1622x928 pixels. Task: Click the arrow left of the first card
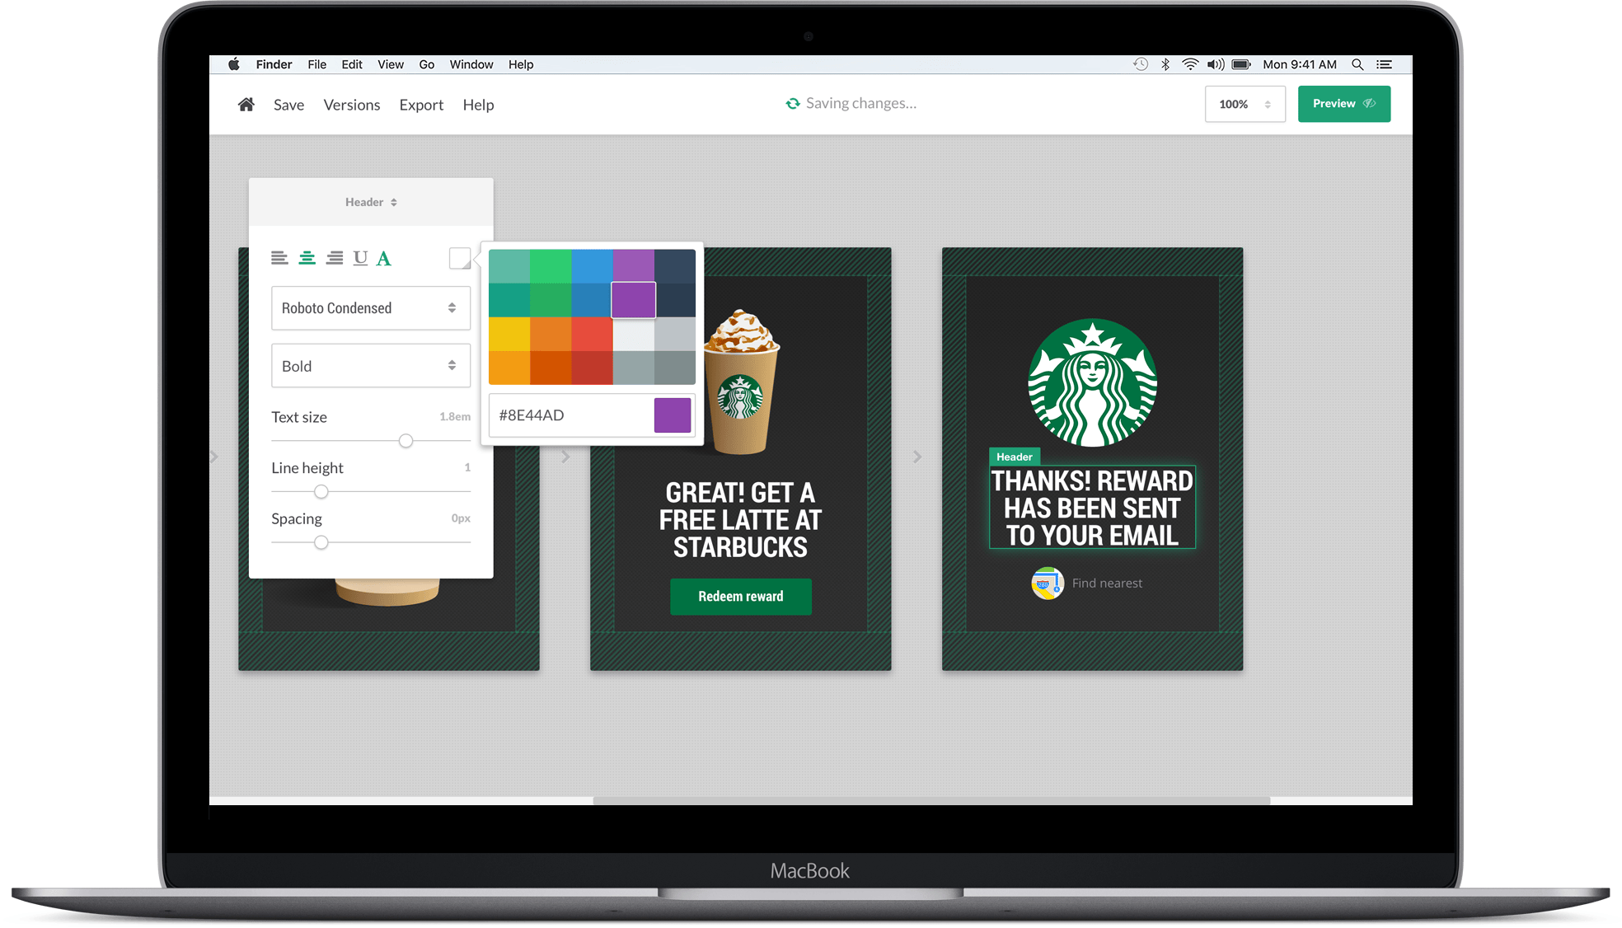point(214,457)
